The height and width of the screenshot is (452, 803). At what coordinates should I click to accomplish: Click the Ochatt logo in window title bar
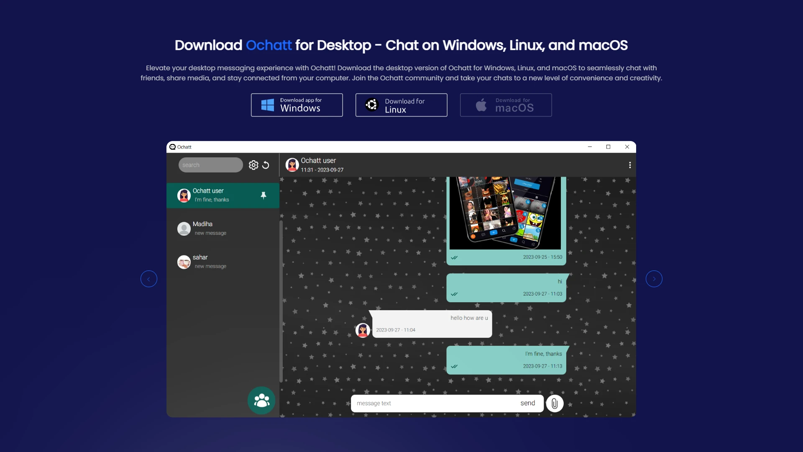tap(172, 147)
